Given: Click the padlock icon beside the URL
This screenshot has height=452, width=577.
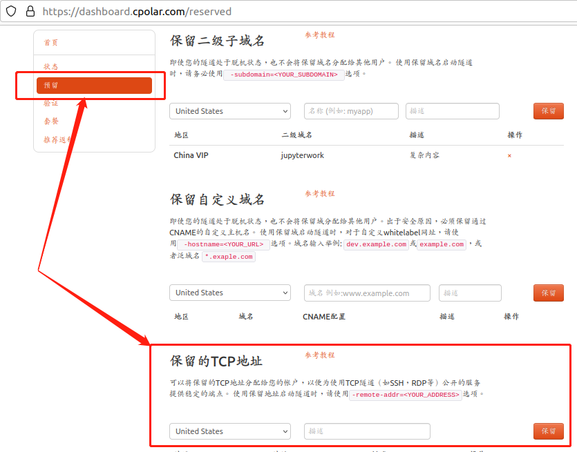Looking at the screenshot, I should (30, 12).
